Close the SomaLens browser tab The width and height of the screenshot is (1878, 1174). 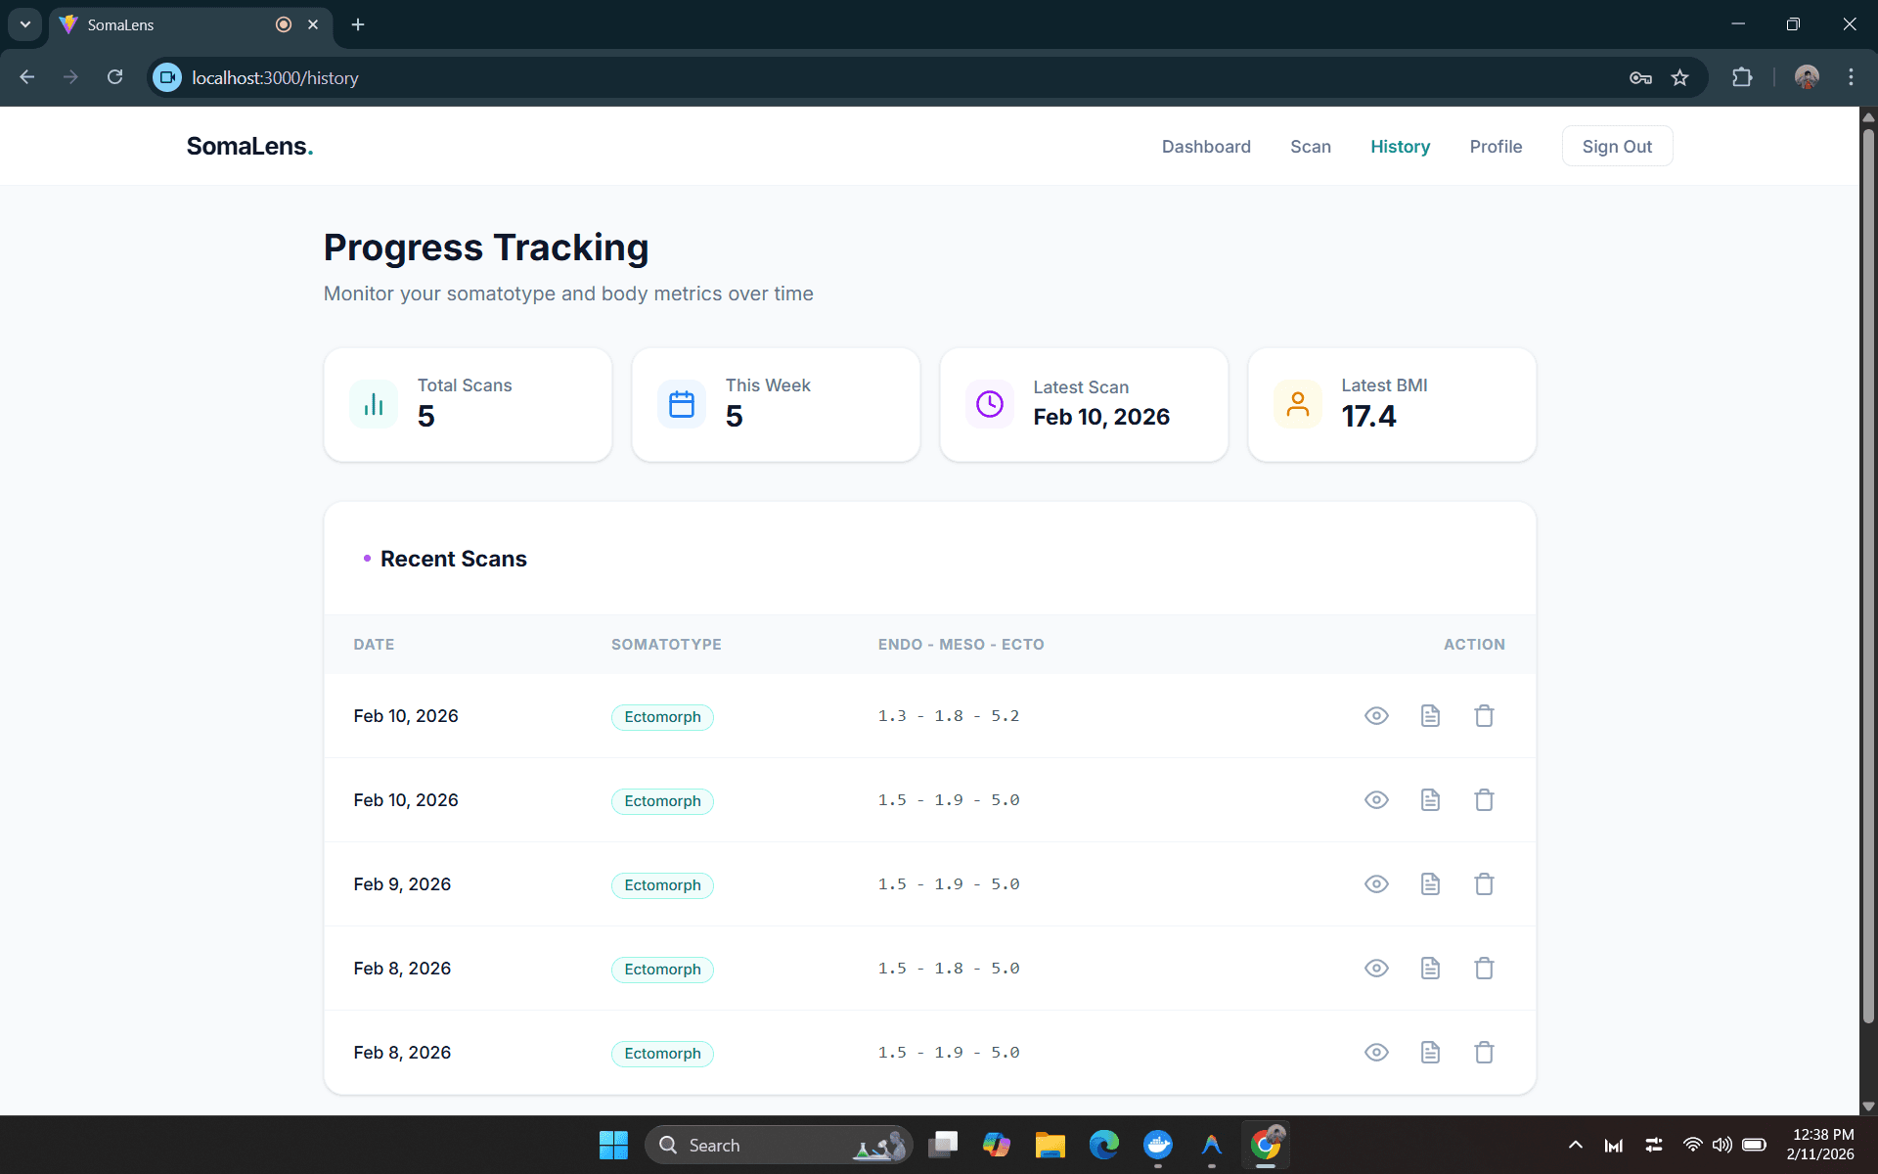coord(313,24)
